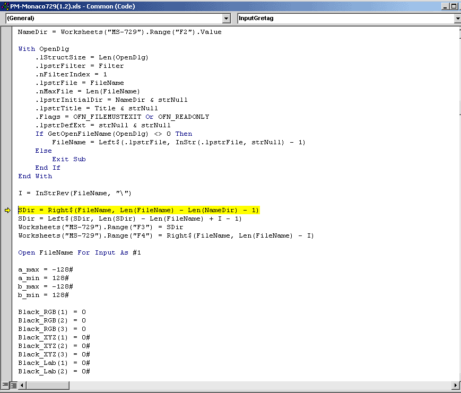The width and height of the screenshot is (461, 393).
Task: Maximize the Common (Code) window
Action: [454, 6]
